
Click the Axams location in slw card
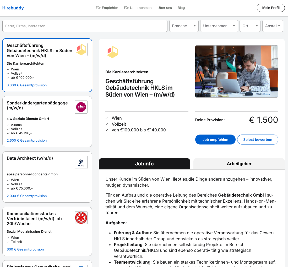click(16, 125)
